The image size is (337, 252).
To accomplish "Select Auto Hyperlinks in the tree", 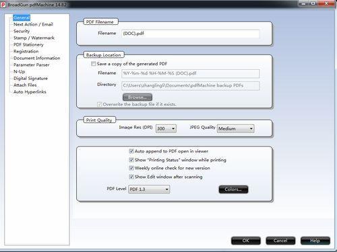I will (30, 91).
